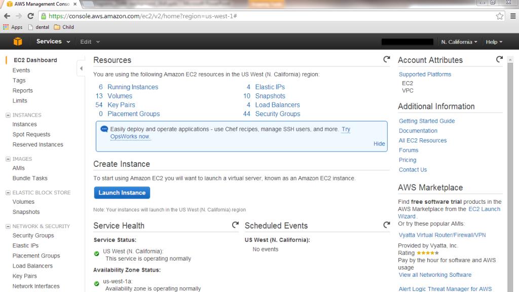Open the Chrome menu hamburger icon

(x=513, y=16)
